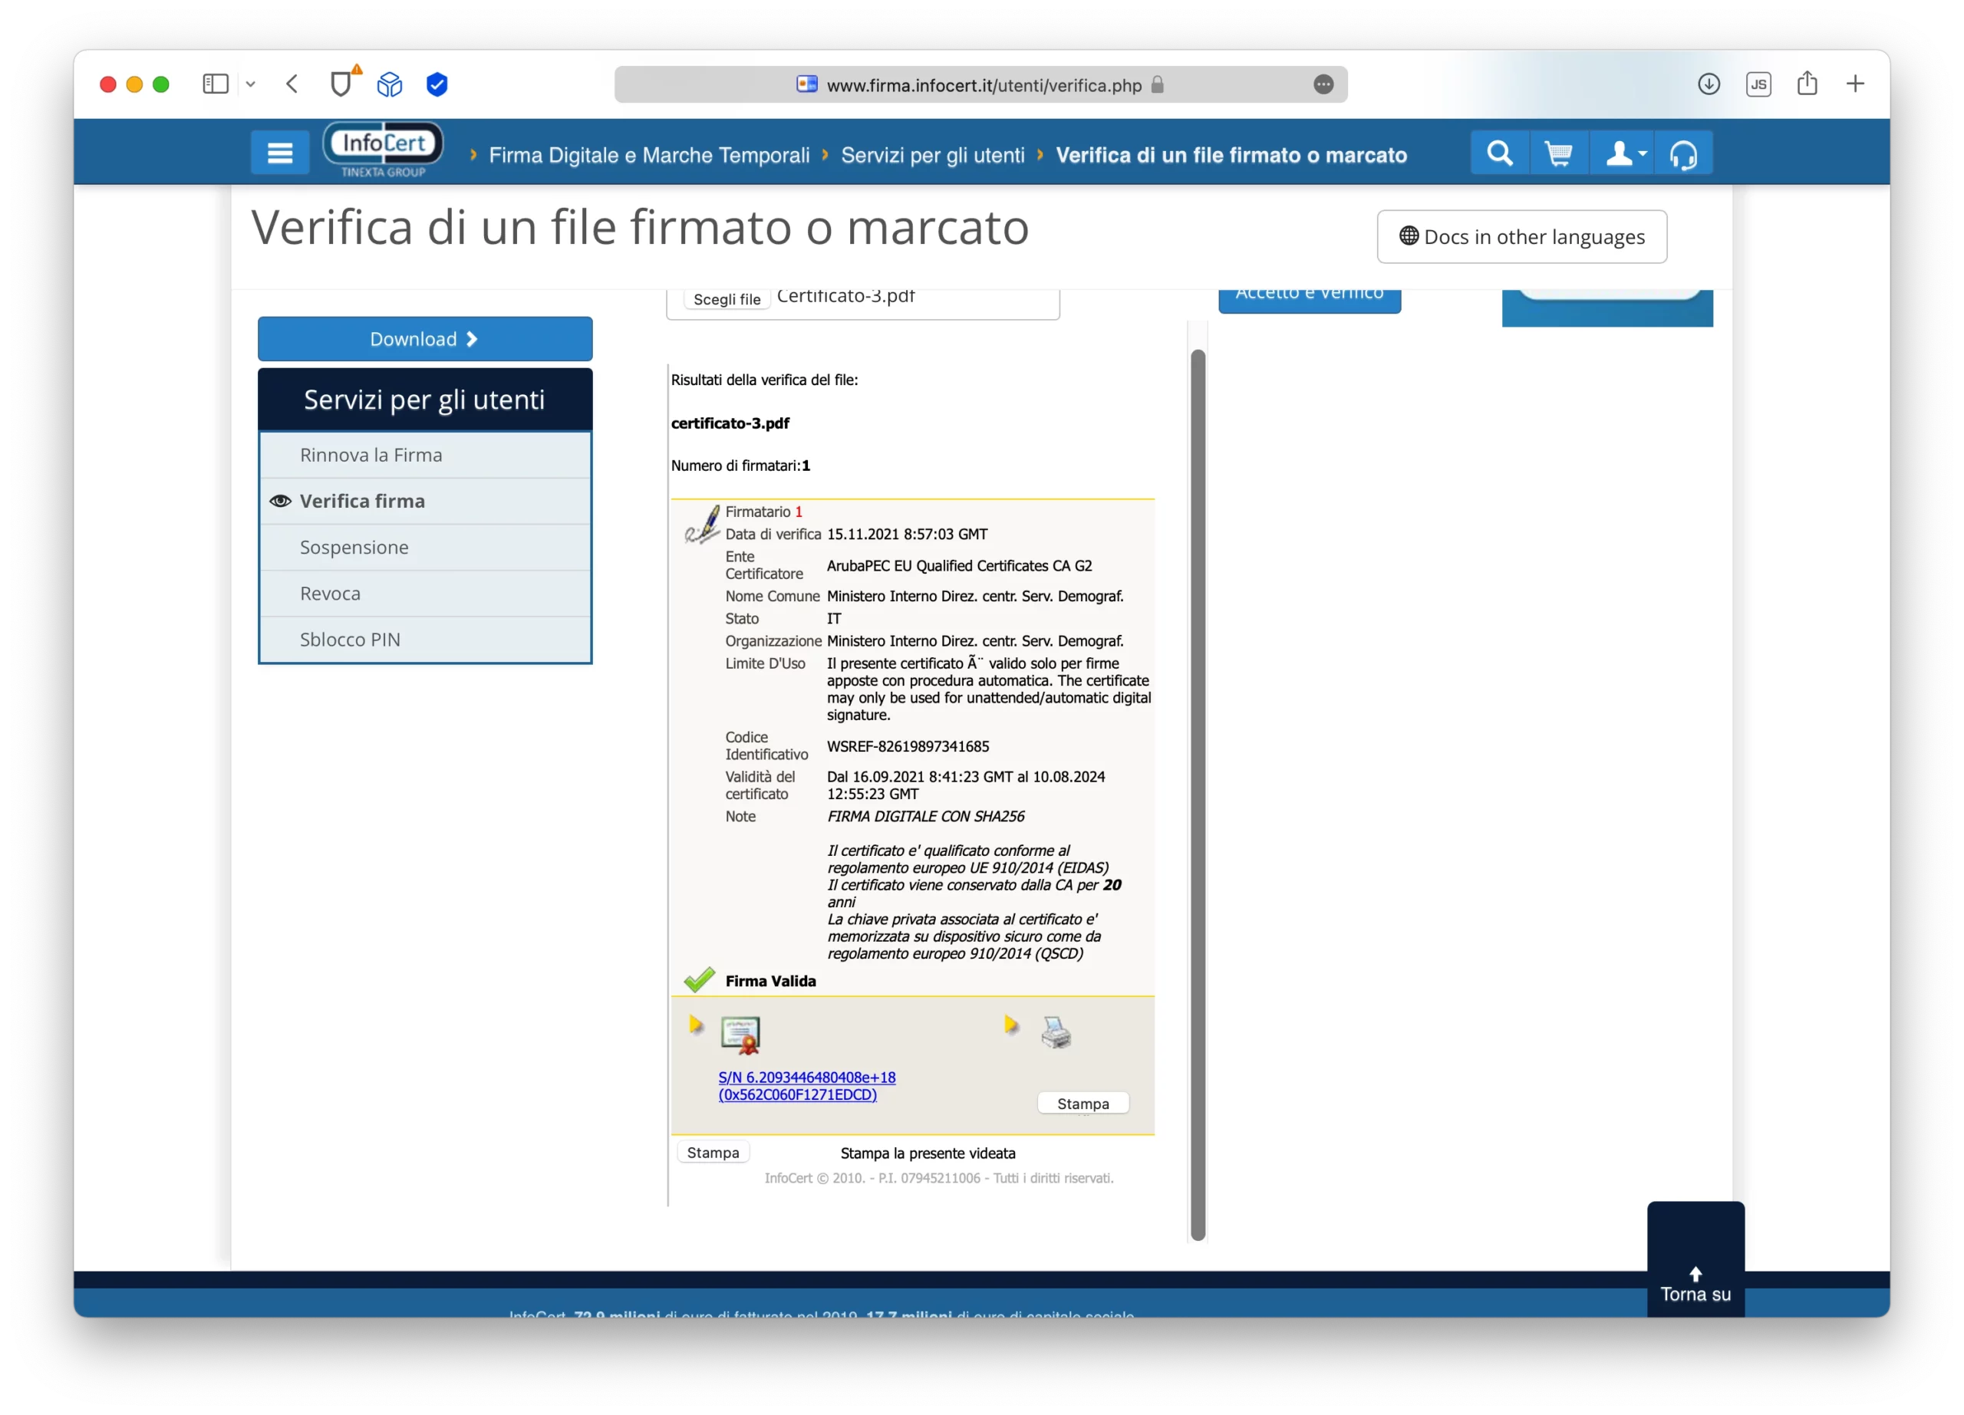This screenshot has height=1415, width=1964.
Task: Select Revoca menu item
Action: [424, 594]
